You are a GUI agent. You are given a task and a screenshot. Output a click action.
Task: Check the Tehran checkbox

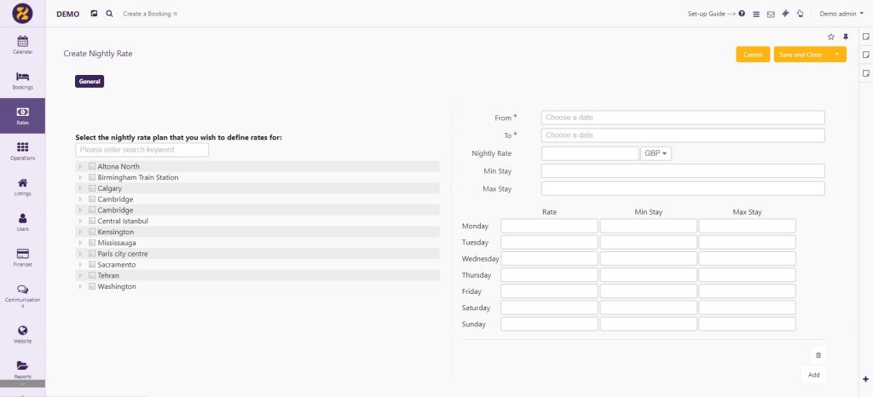(92, 275)
